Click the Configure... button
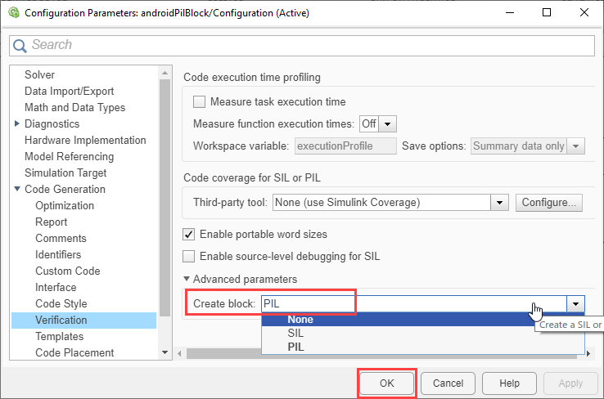This screenshot has width=604, height=399. point(548,202)
